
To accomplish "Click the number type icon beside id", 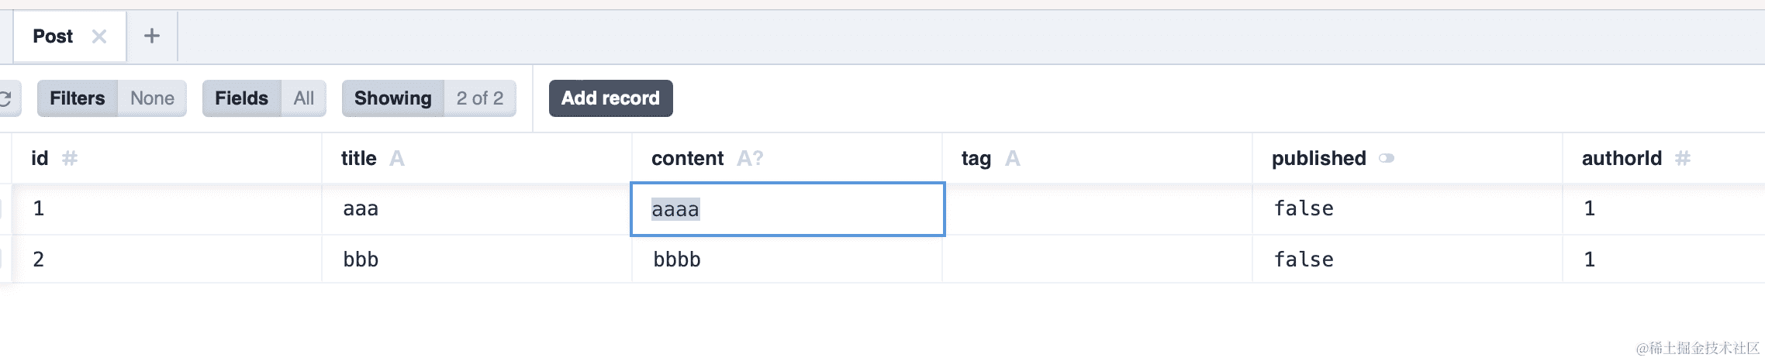I will [x=70, y=159].
